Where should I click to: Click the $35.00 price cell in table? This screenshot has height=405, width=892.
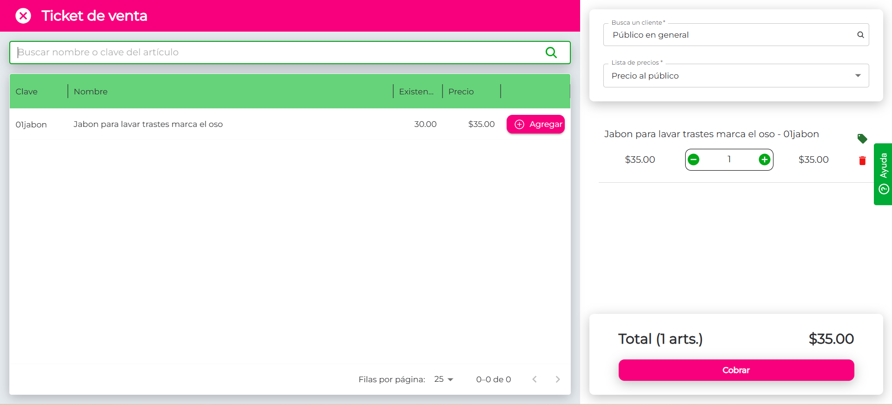tap(481, 124)
